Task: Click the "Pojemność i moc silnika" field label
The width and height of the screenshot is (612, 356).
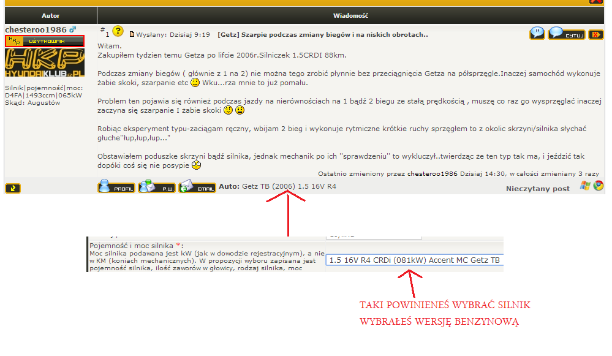Action: coord(136,246)
